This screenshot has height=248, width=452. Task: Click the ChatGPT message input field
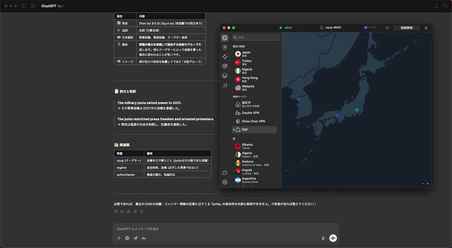pyautogui.click(x=226, y=229)
